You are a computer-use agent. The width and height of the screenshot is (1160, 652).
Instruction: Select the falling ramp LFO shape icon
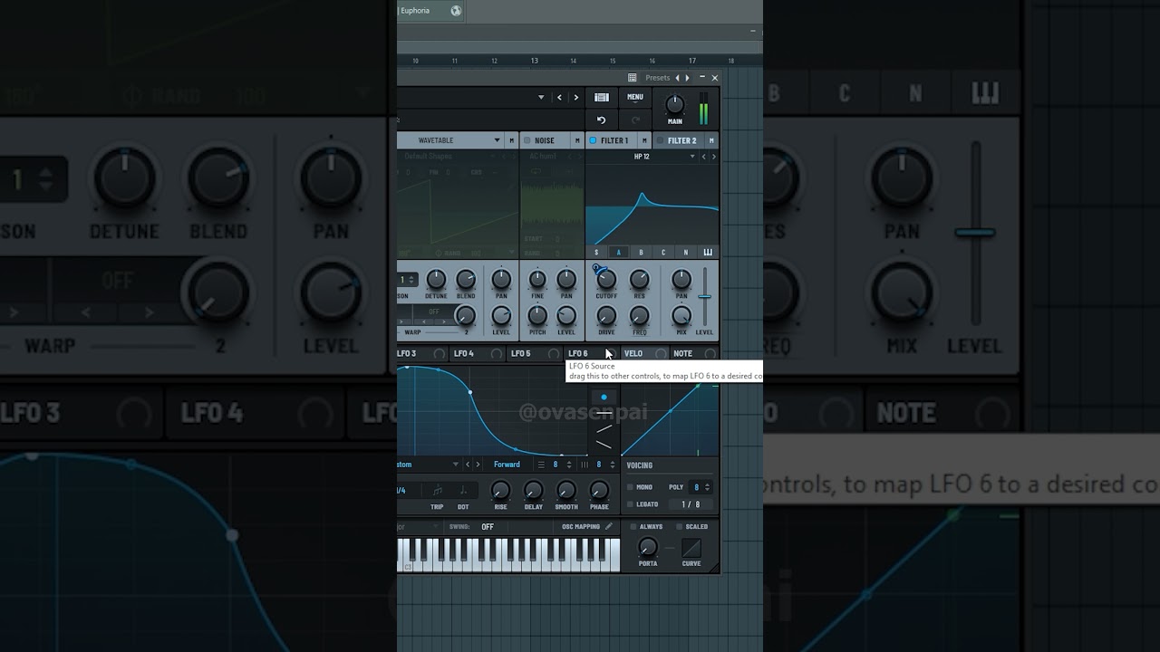tap(604, 445)
